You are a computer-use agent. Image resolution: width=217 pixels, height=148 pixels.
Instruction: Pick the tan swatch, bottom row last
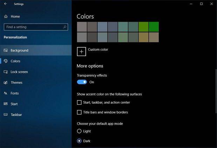(x=154, y=37)
